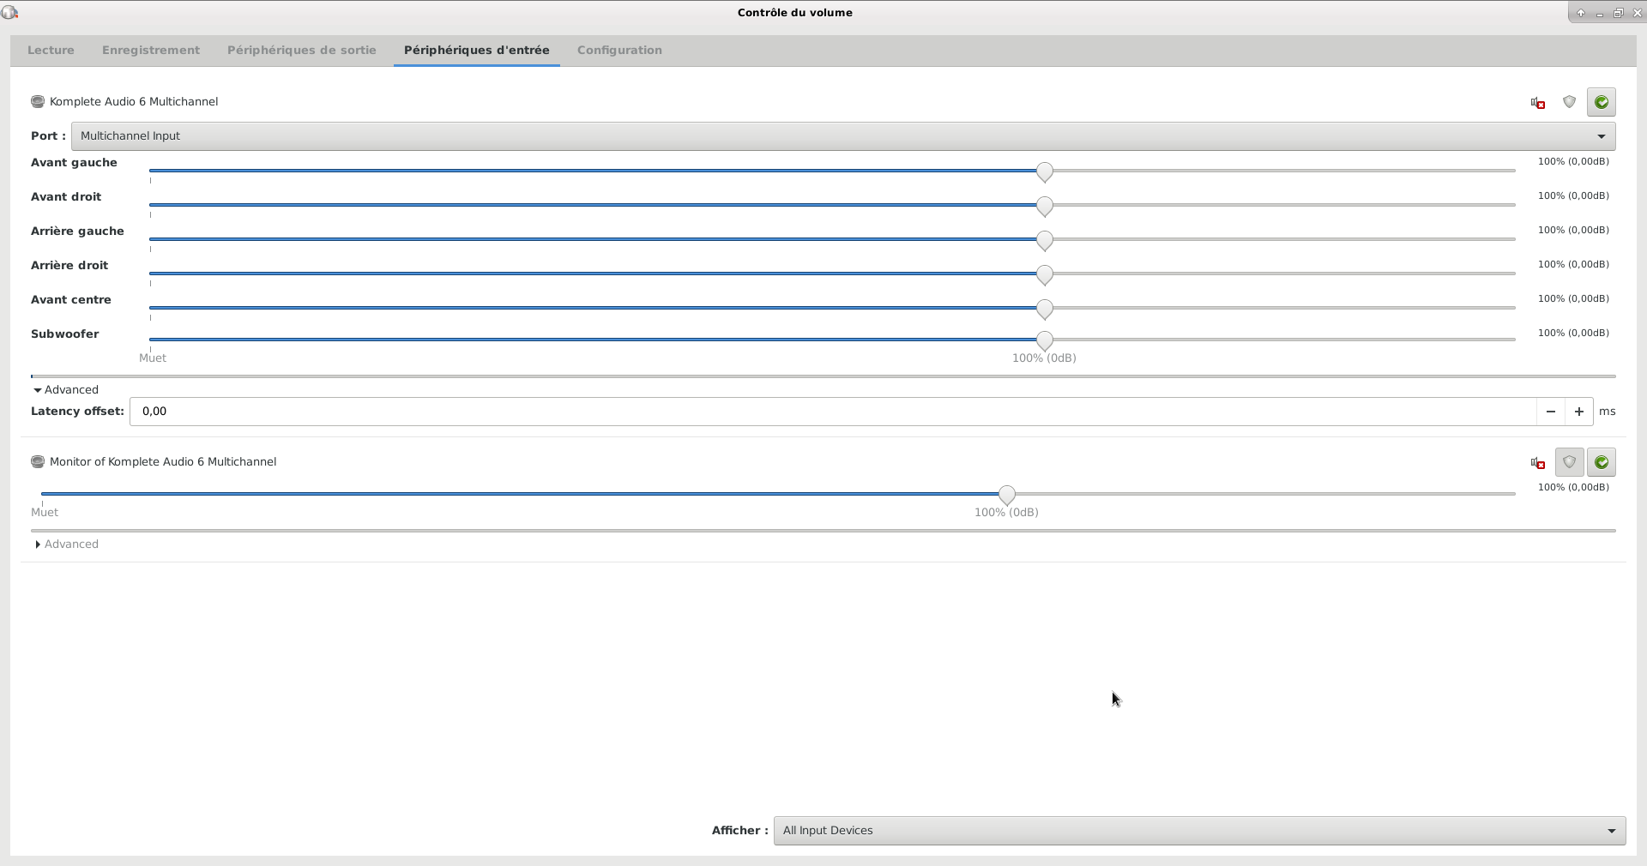The image size is (1647, 866).
Task: Click the Arrière gauche 100% (0,00dB) value
Action: (x=1573, y=230)
